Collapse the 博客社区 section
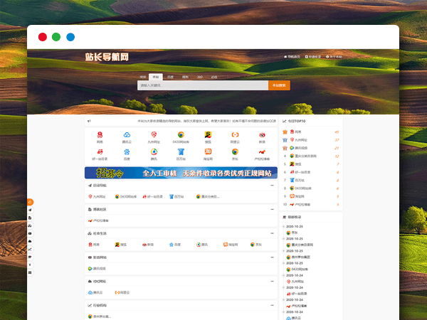This screenshot has width=427, height=320. (273, 209)
